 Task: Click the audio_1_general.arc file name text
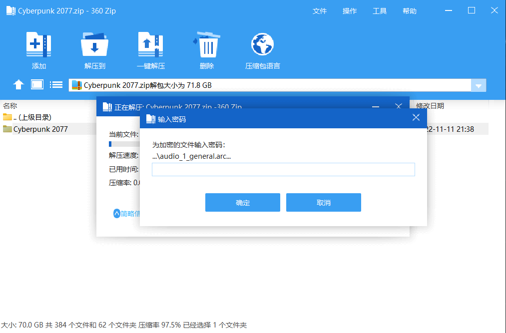coord(191,156)
